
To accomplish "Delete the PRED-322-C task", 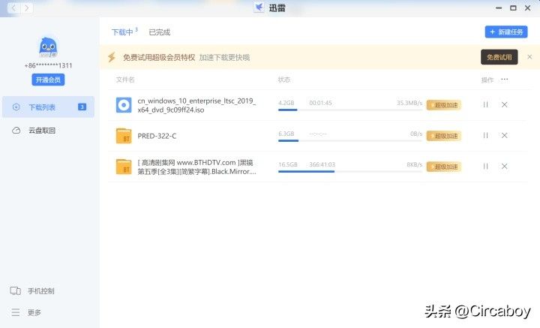I will point(505,135).
